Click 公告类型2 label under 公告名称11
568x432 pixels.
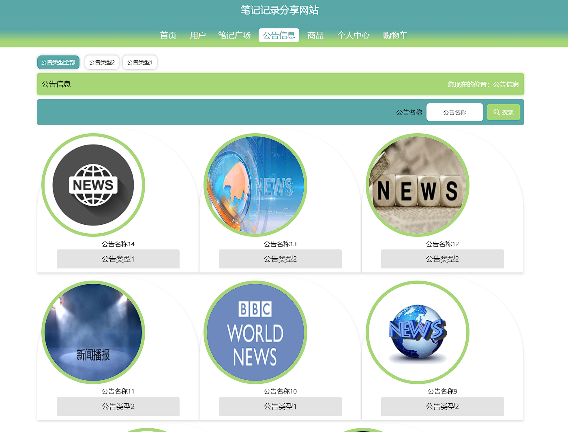pos(118,406)
